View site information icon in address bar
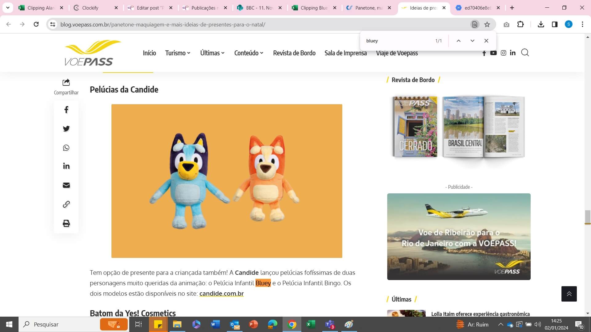 53,24
